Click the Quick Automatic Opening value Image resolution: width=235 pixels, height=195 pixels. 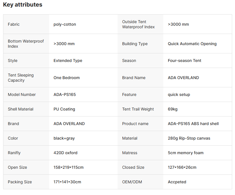192,44
